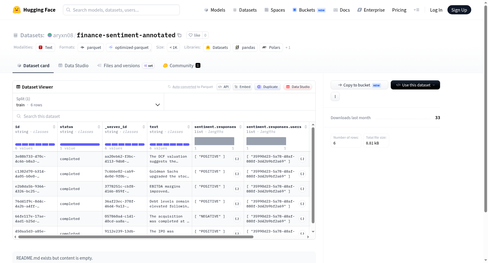Viewport: 488px width, 263px height.
Task: Open the three-dot more options menu
Action: click(x=335, y=97)
